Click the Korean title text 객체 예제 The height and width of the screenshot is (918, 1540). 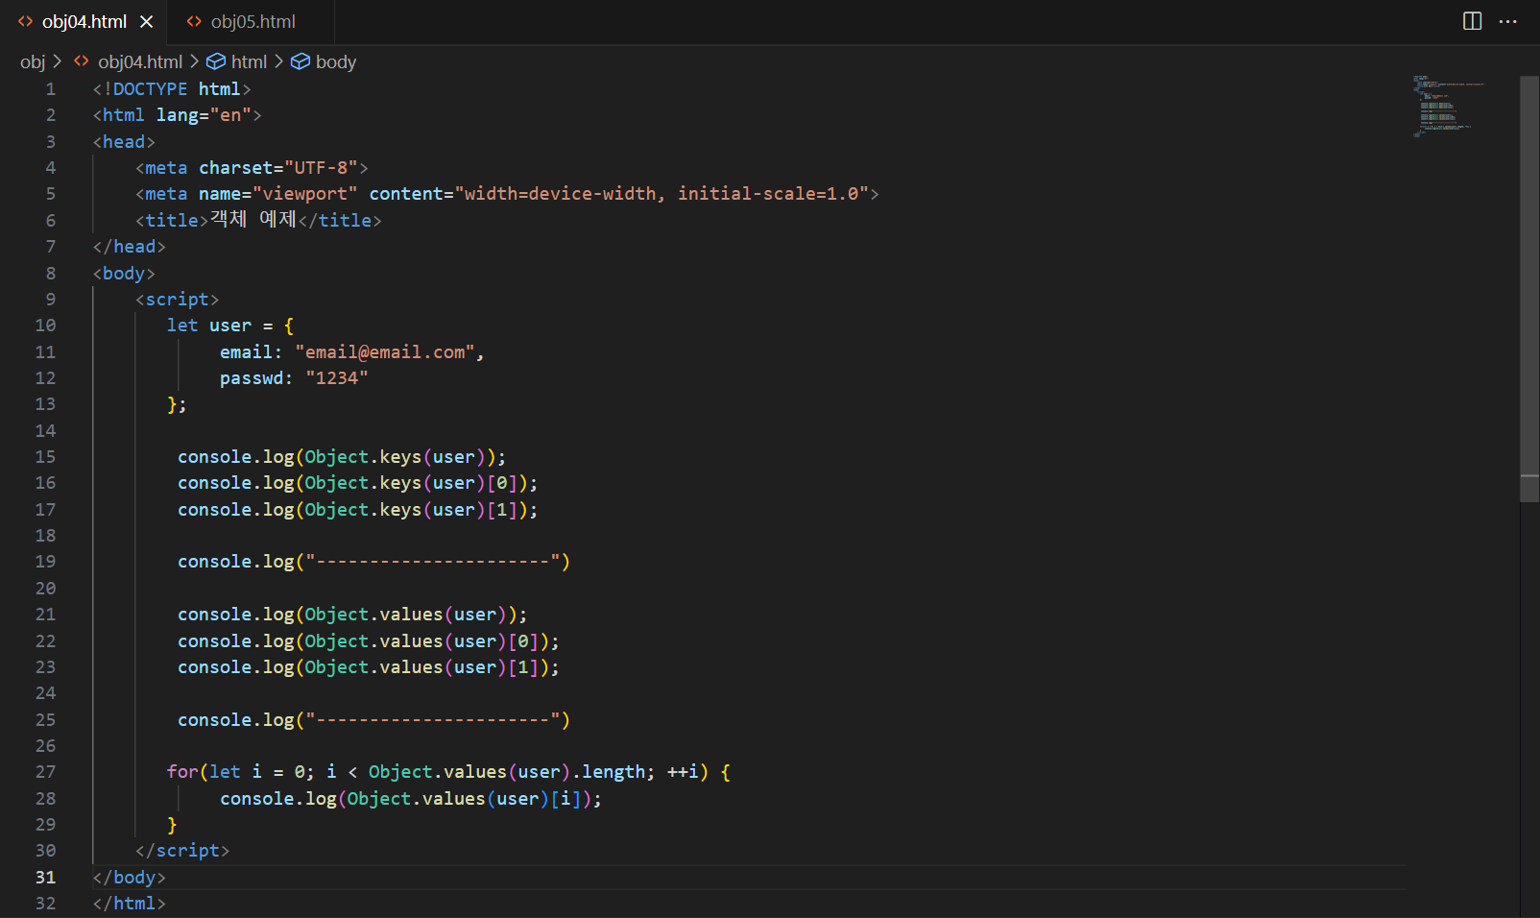(x=253, y=220)
